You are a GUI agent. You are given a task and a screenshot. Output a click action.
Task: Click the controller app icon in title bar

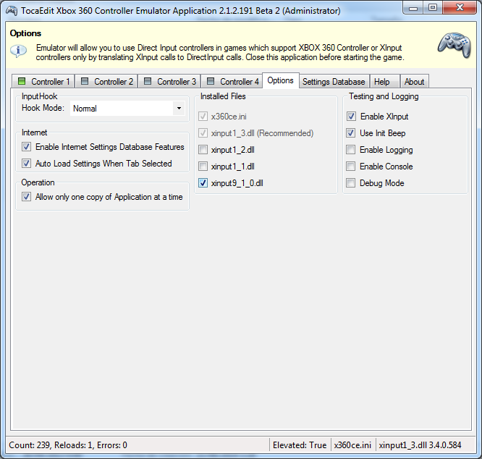(x=12, y=11)
